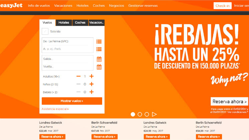The height and width of the screenshot is (140, 249).
Task: Reserva ahora for Berlín Schoenefeld €54,99
Action: [209, 137]
